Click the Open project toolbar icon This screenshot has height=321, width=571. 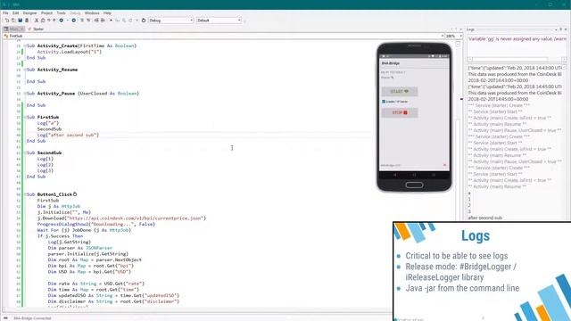point(13,21)
